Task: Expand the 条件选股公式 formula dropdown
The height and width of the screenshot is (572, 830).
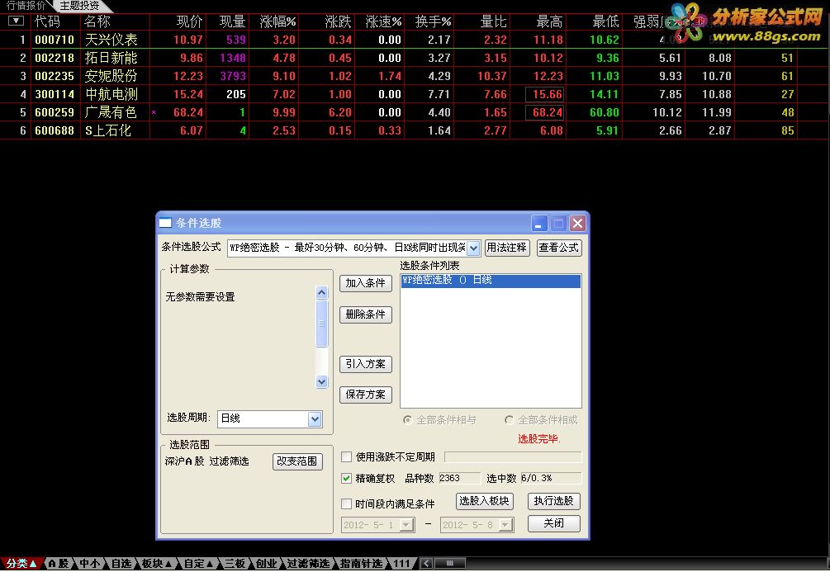Action: [474, 248]
